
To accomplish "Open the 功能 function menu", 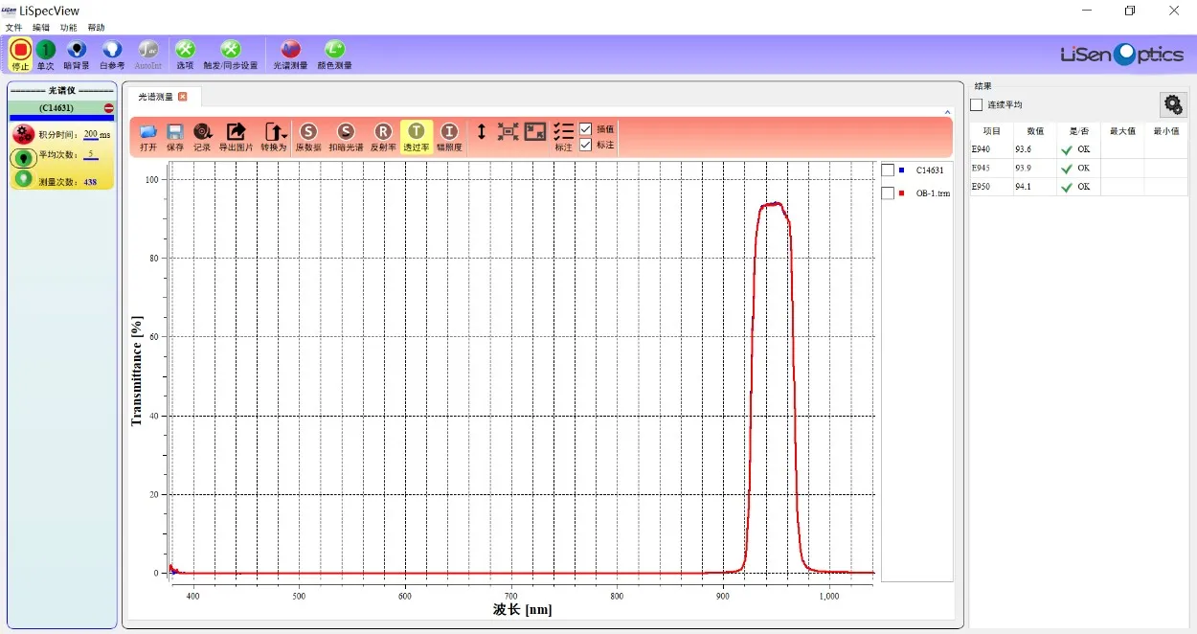I will 68,28.
